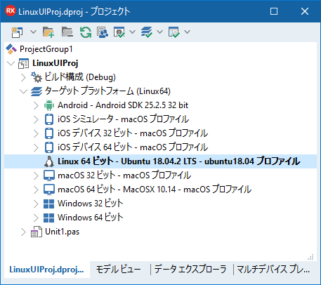Click the Target platforms stack-check icon
This screenshot has height=285, width=321.
[147, 32]
